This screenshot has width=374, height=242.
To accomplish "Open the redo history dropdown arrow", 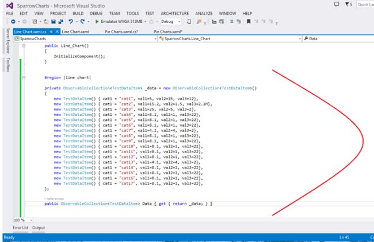I will (x=88, y=22).
